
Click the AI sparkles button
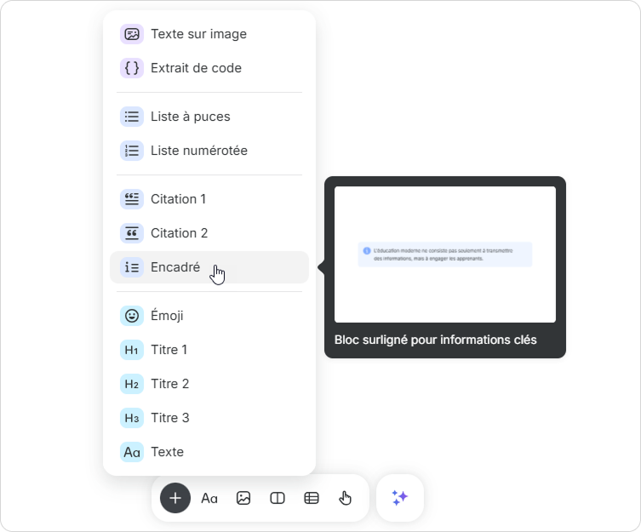400,498
